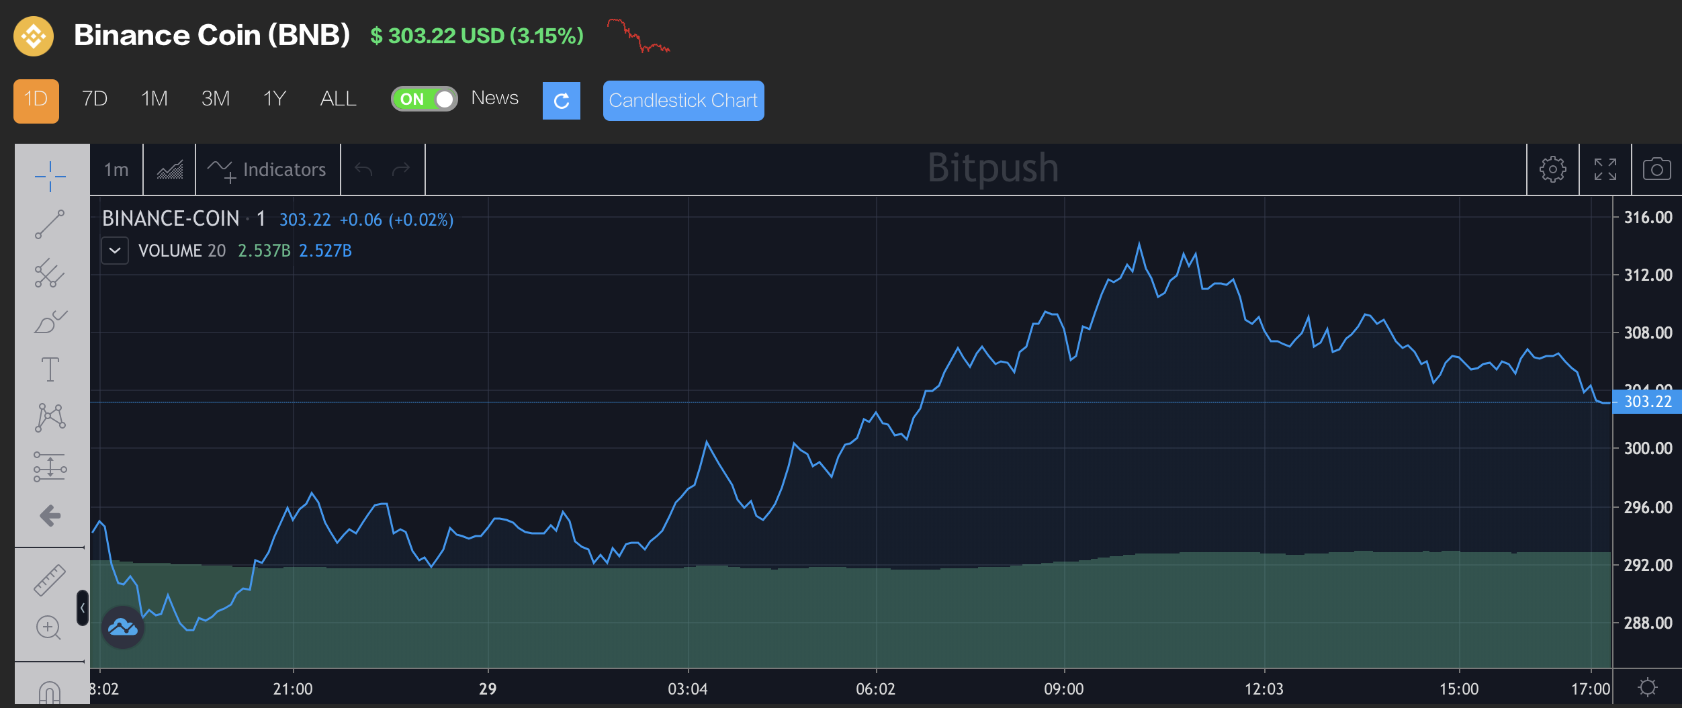The height and width of the screenshot is (708, 1682).
Task: Click the +0.06 (+0.02%) change value
Action: click(x=396, y=220)
